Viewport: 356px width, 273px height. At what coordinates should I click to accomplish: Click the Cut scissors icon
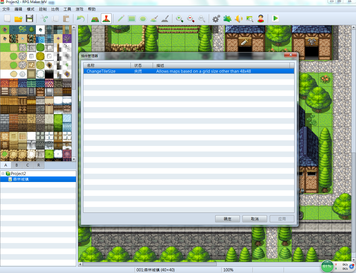click(44, 19)
